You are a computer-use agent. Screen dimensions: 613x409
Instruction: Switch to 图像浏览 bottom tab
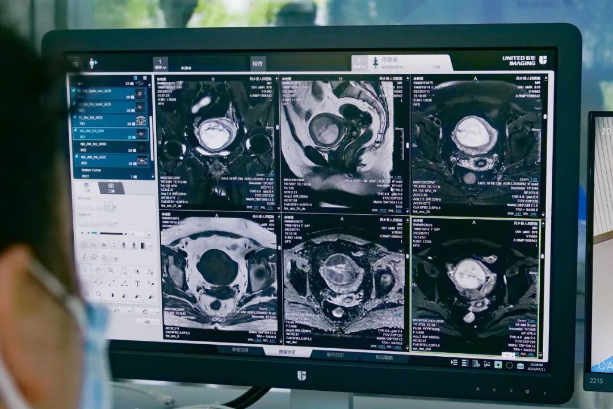[x=287, y=352]
